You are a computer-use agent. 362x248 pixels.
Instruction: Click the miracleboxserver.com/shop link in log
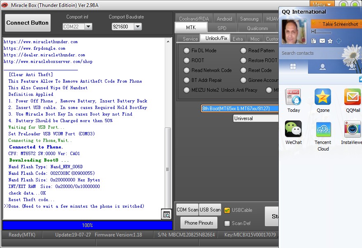pos(48,62)
